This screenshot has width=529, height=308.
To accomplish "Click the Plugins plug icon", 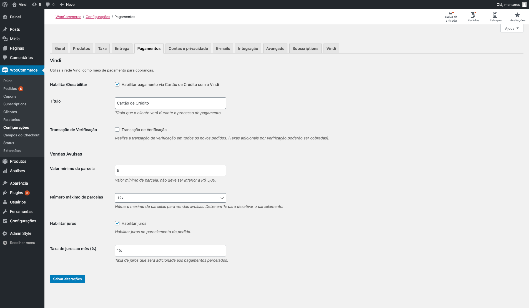I will pyautogui.click(x=5, y=193).
